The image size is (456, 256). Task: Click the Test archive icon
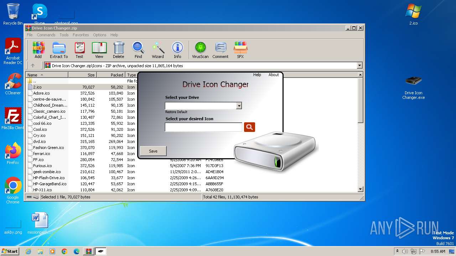click(79, 50)
